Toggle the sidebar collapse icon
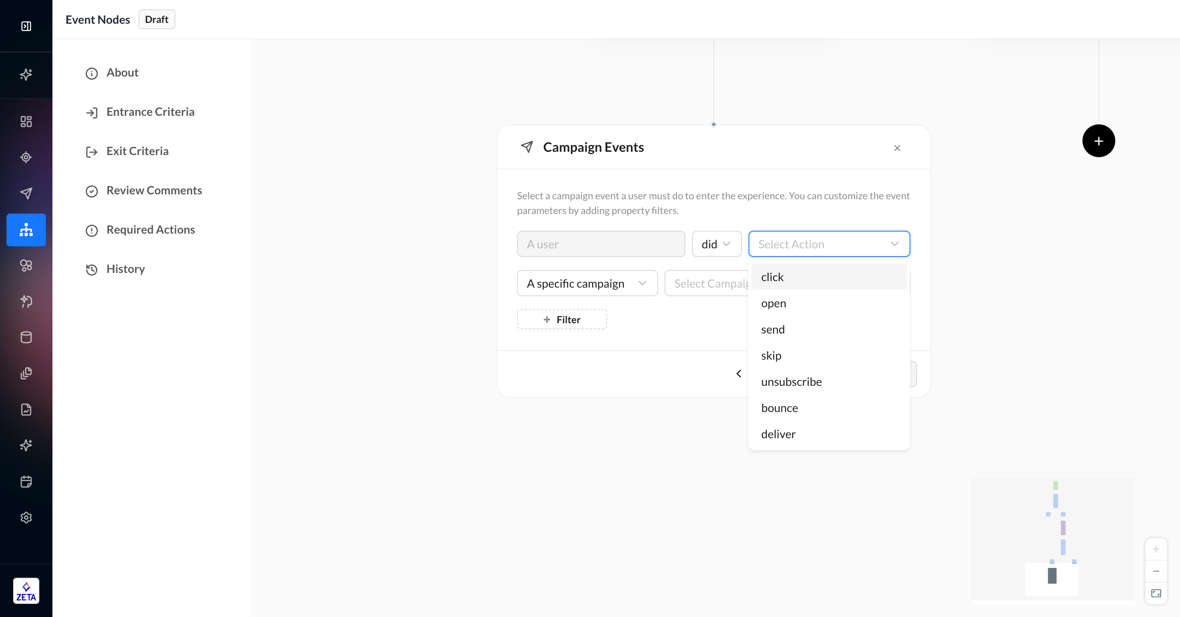 (26, 26)
